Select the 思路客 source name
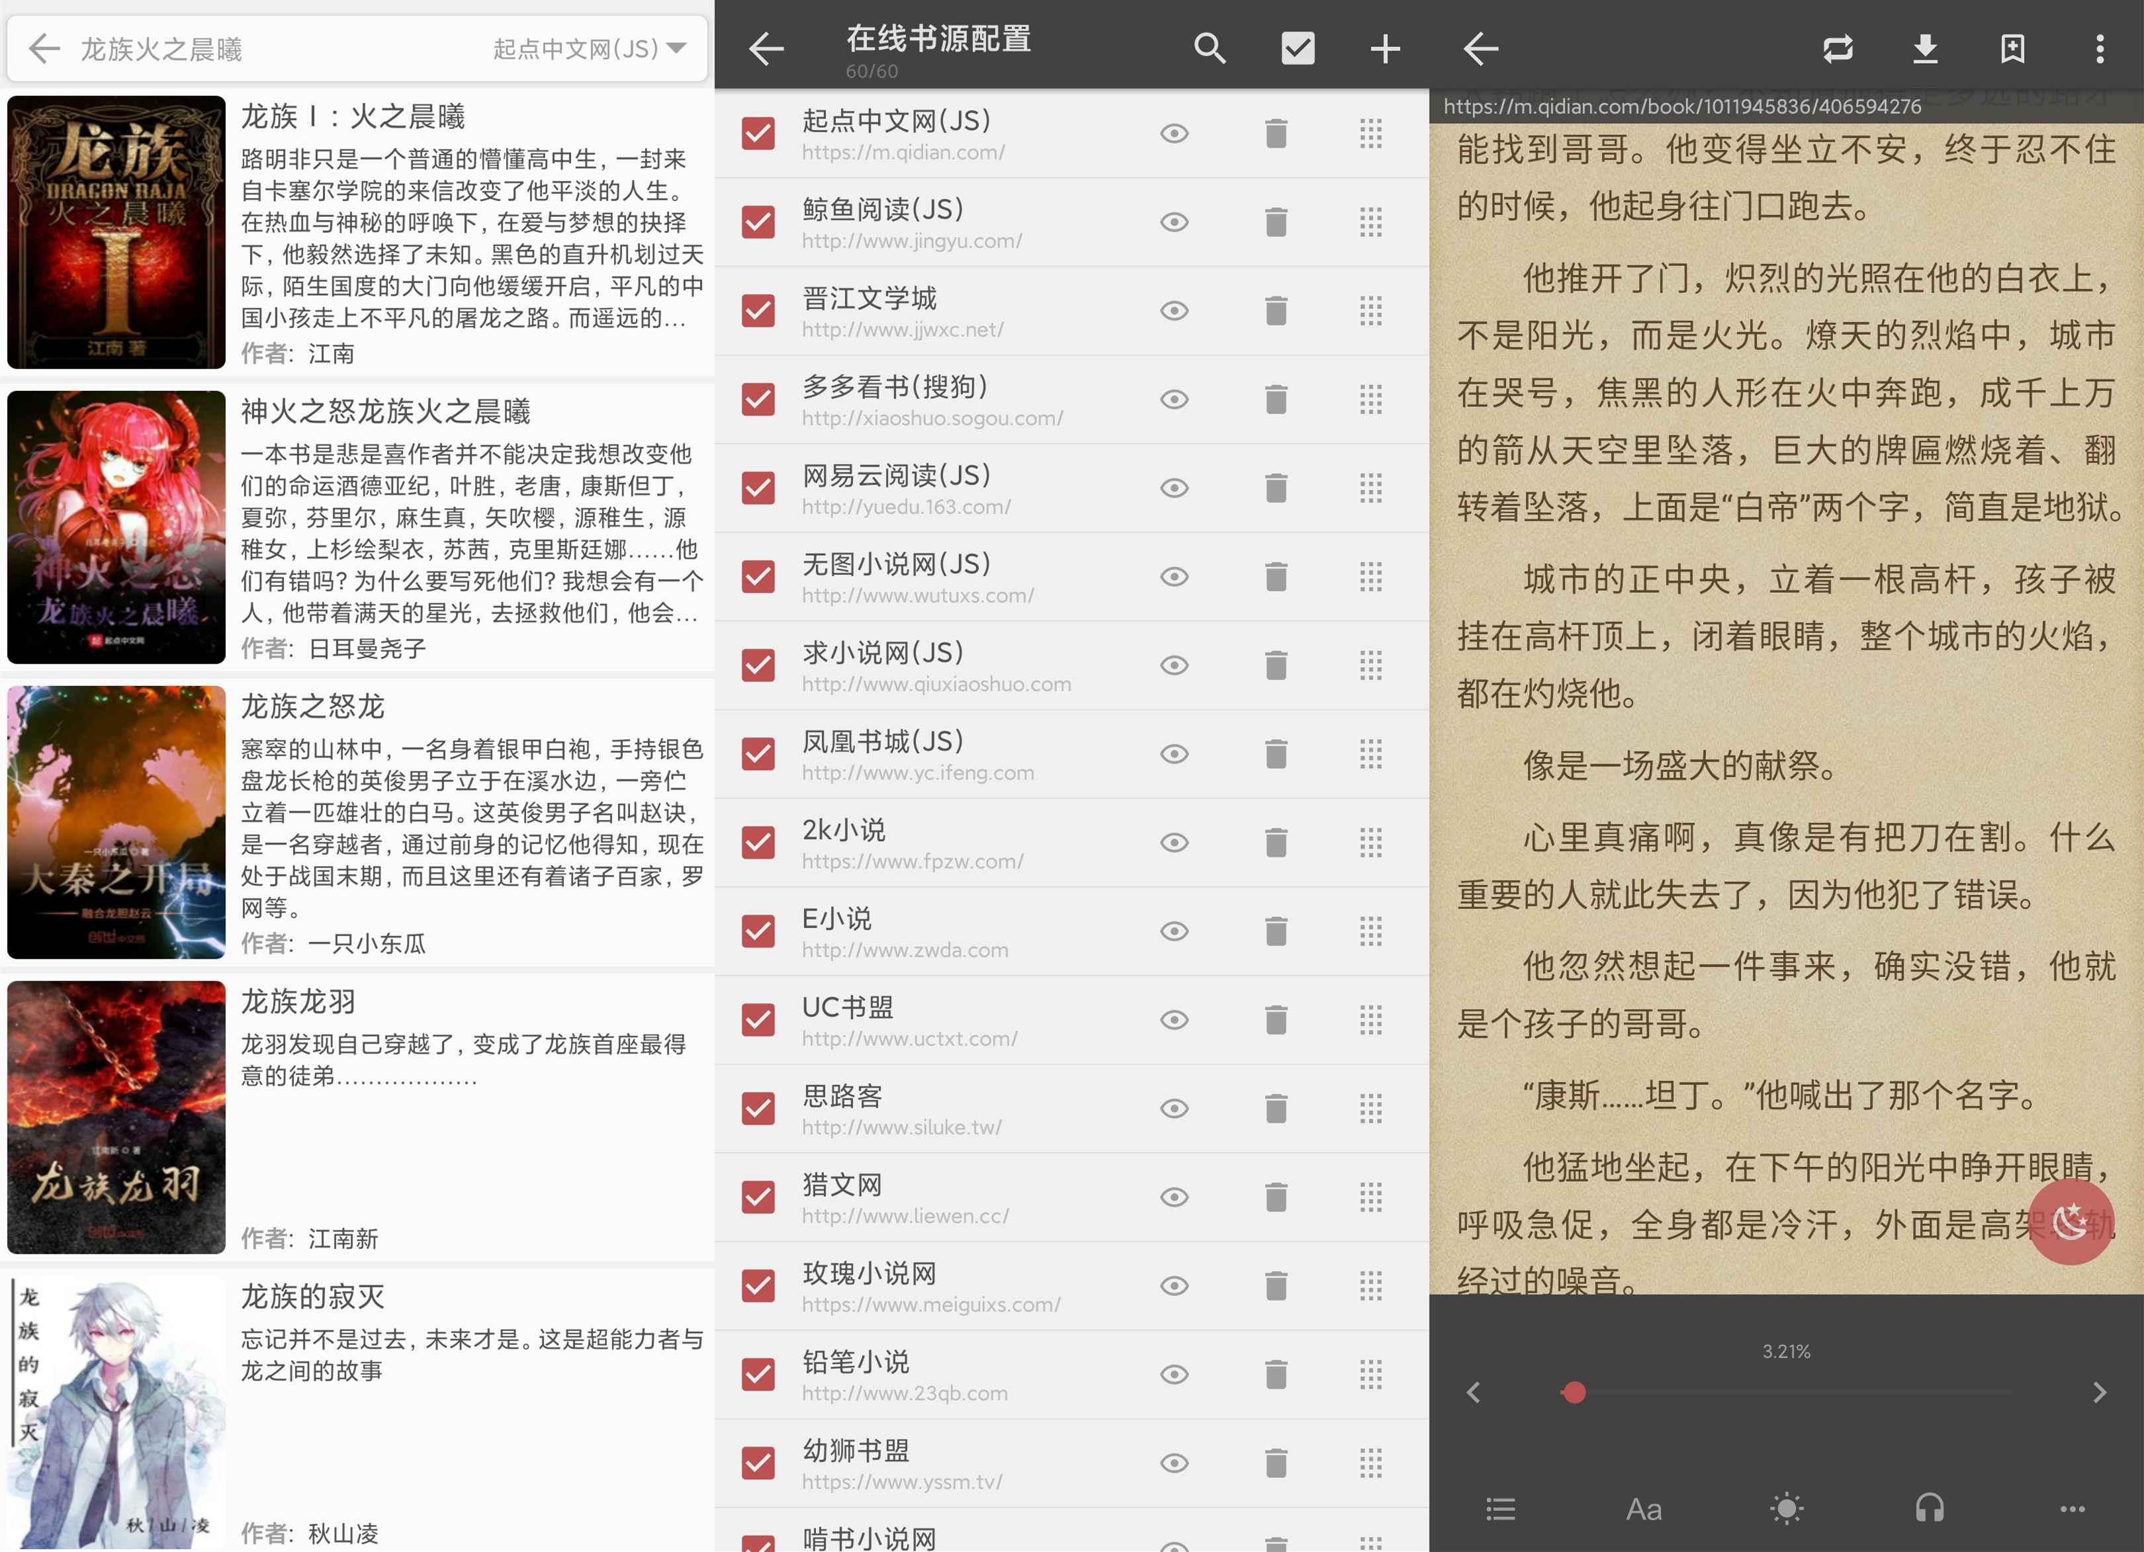2144x1552 pixels. tap(842, 1096)
